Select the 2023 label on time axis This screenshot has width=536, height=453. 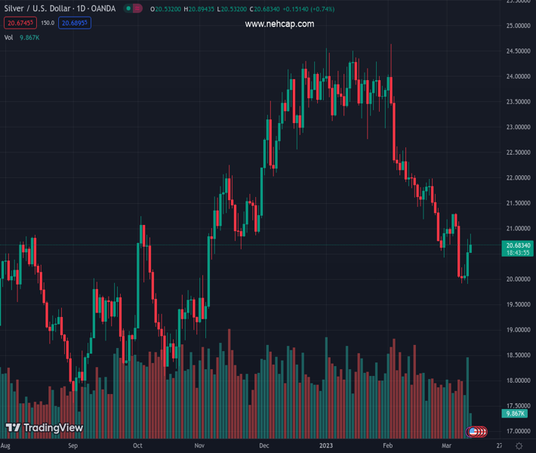click(326, 446)
